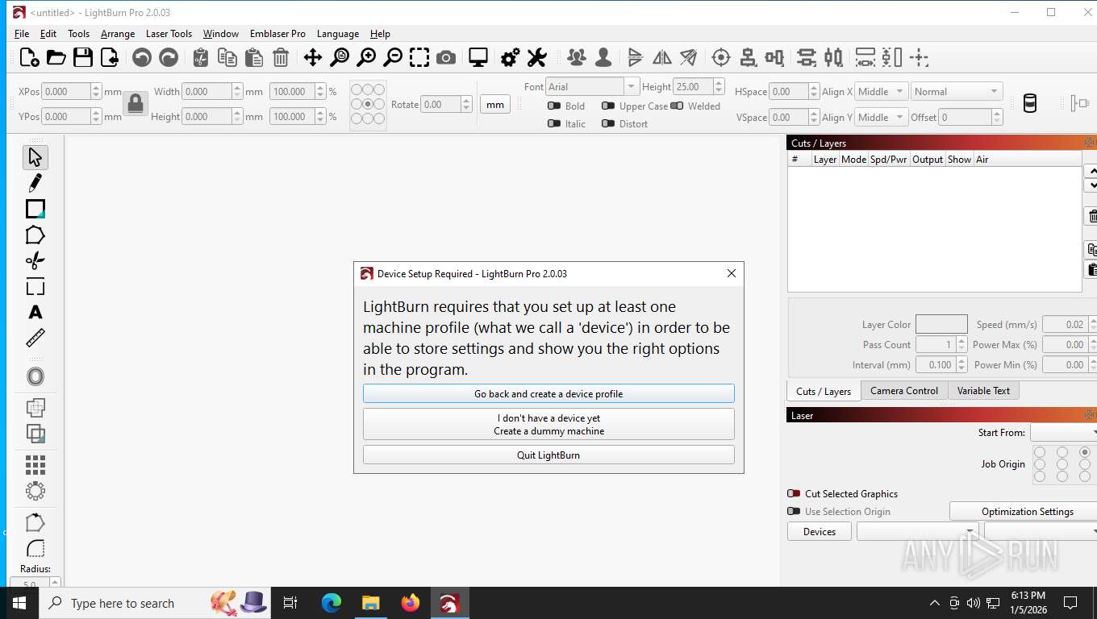The width and height of the screenshot is (1097, 619).
Task: Open Firefox from the taskbar
Action: [411, 603]
